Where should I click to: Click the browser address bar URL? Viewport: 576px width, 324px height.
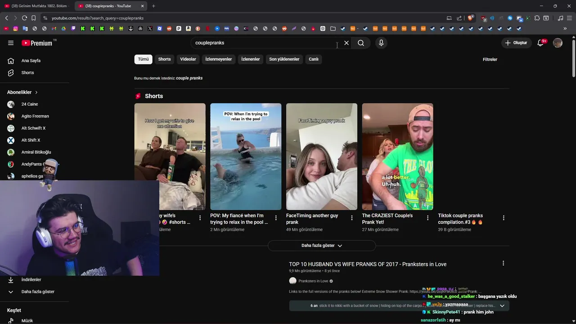(x=98, y=18)
